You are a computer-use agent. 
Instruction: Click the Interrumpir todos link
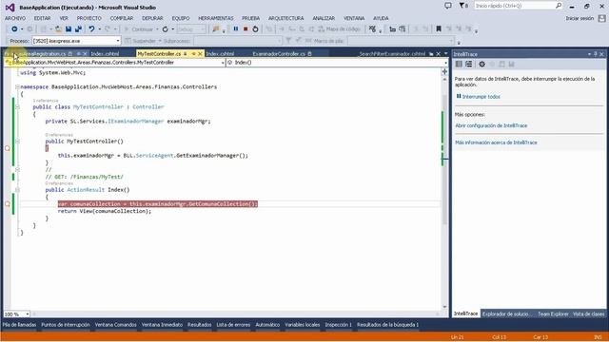pyautogui.click(x=481, y=97)
